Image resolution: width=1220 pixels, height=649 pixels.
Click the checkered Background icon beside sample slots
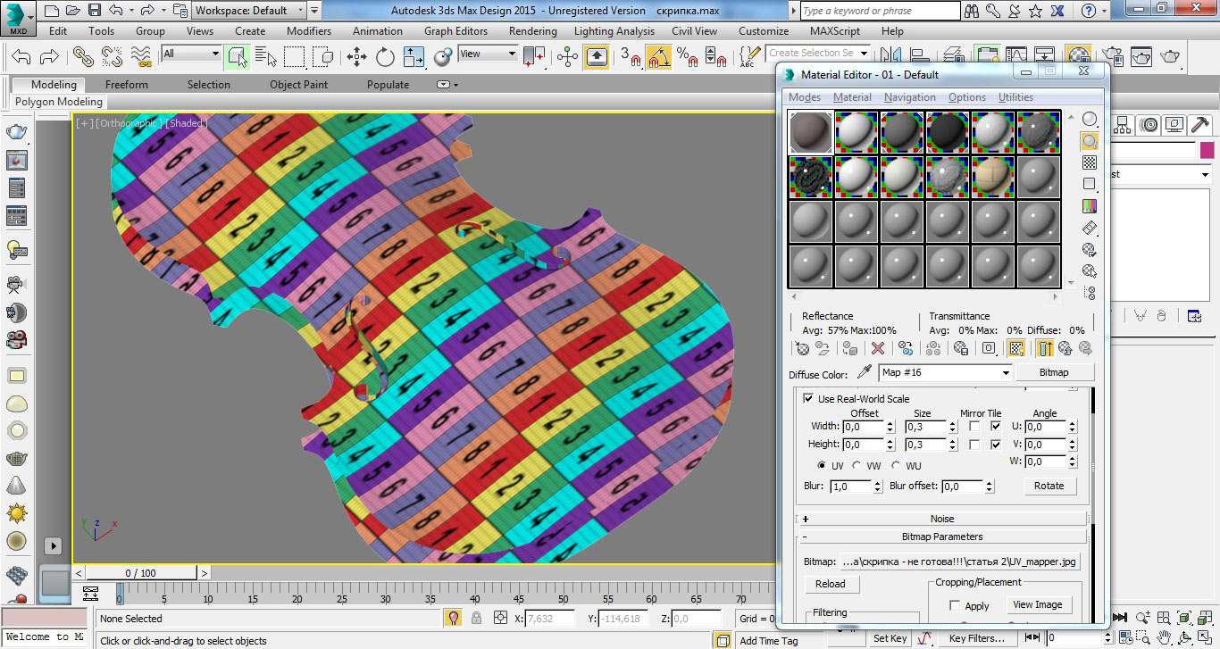1090,162
